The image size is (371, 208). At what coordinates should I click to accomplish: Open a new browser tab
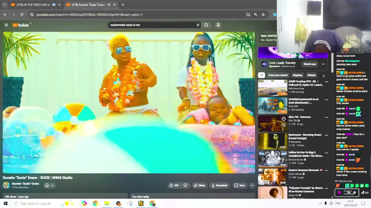[x=123, y=5]
